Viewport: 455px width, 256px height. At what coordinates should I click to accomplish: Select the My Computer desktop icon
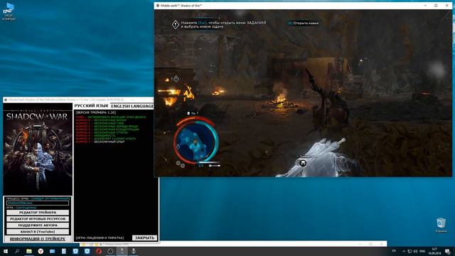[9, 11]
